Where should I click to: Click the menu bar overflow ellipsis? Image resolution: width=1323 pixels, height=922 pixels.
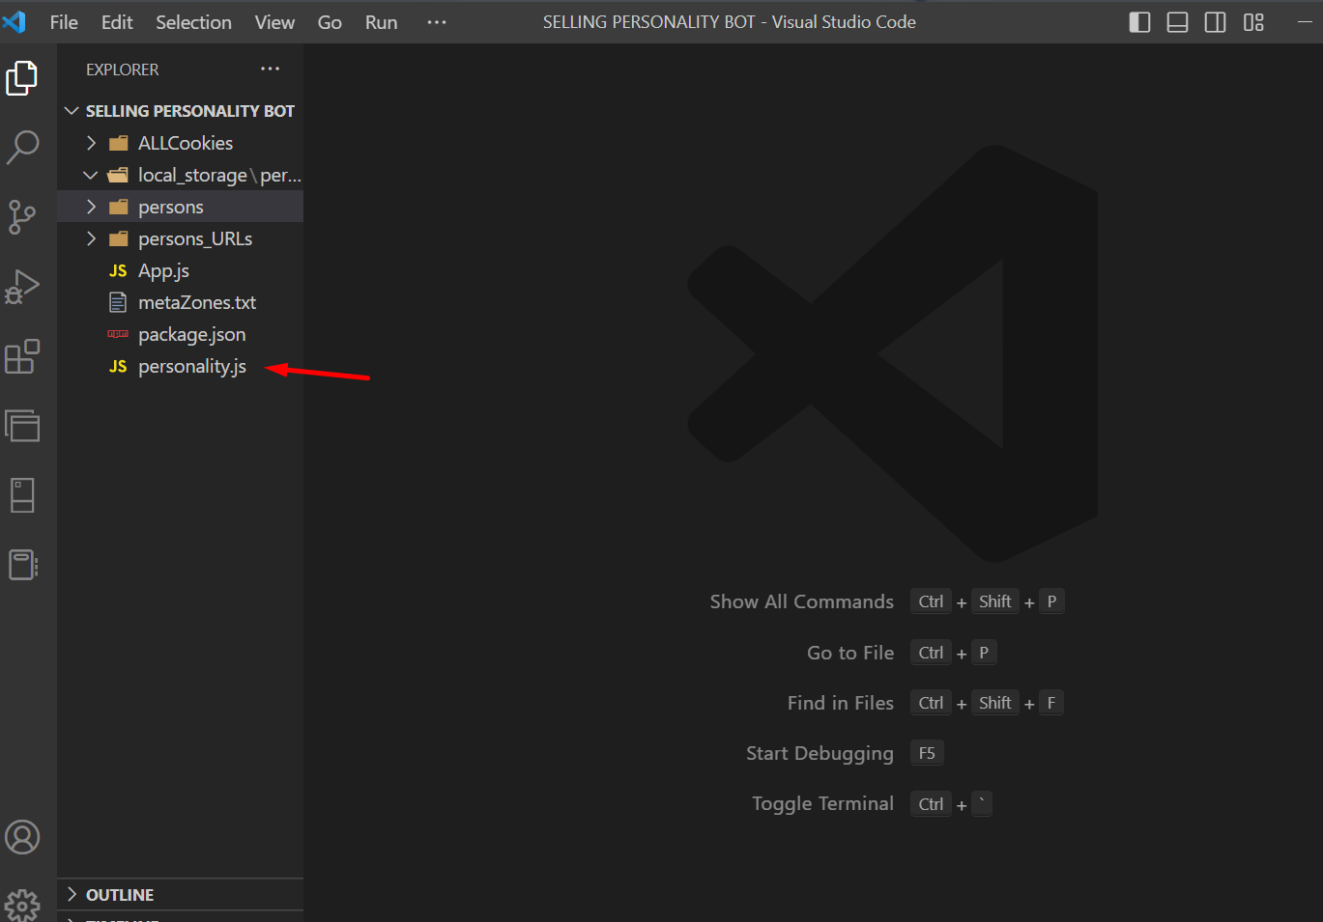[437, 22]
